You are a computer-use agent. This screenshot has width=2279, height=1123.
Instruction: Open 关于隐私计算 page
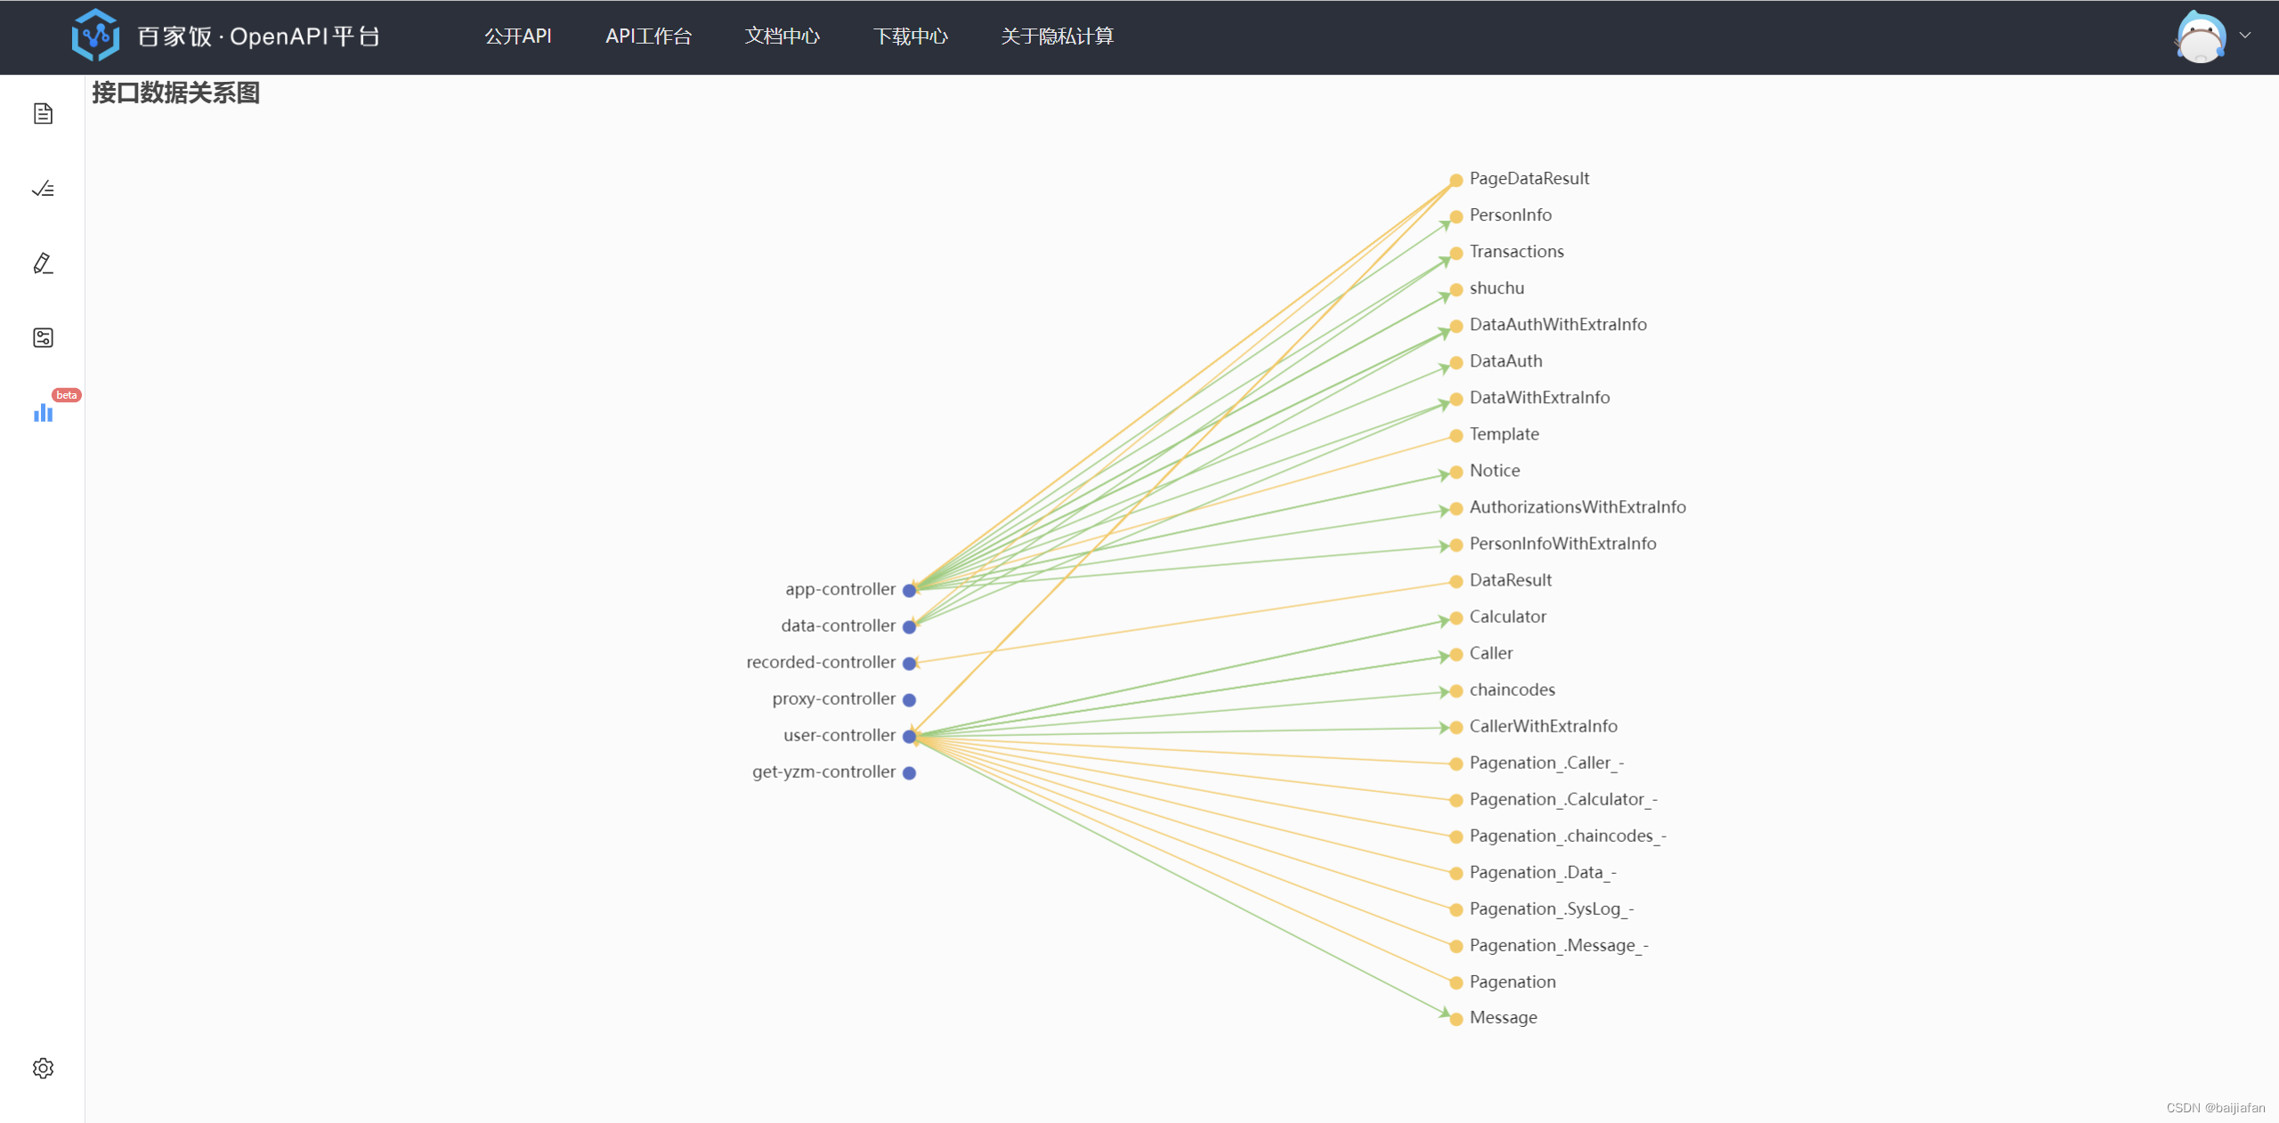pos(1057,36)
